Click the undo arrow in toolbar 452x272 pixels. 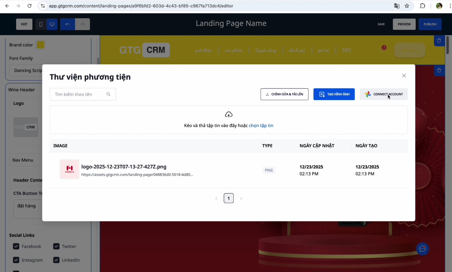[x=67, y=24]
